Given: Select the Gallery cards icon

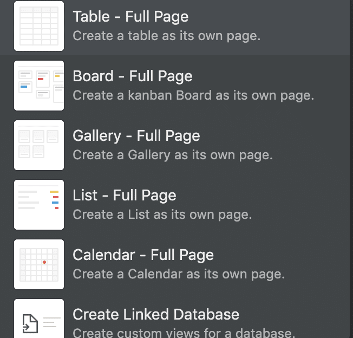Looking at the screenshot, I should pyautogui.click(x=39, y=145).
